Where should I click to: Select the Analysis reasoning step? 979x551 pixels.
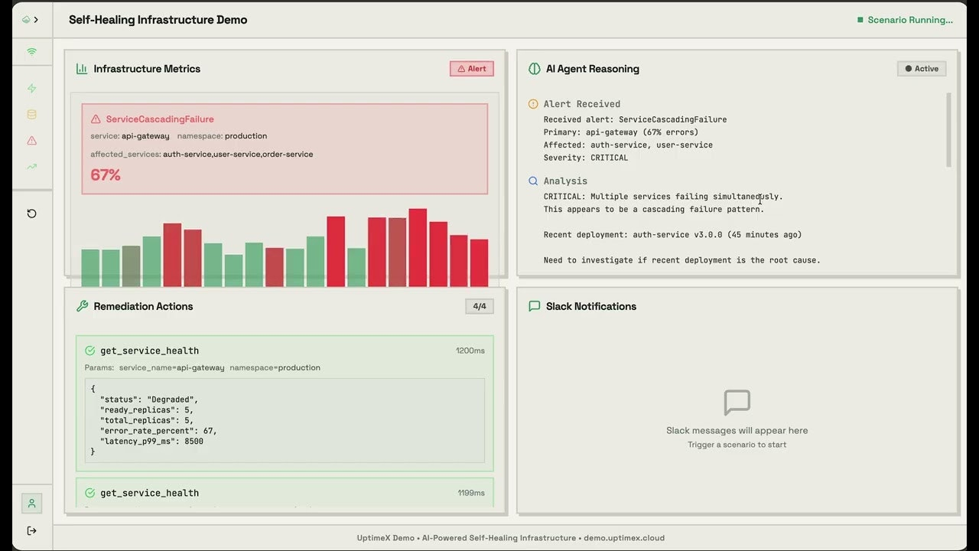(565, 181)
